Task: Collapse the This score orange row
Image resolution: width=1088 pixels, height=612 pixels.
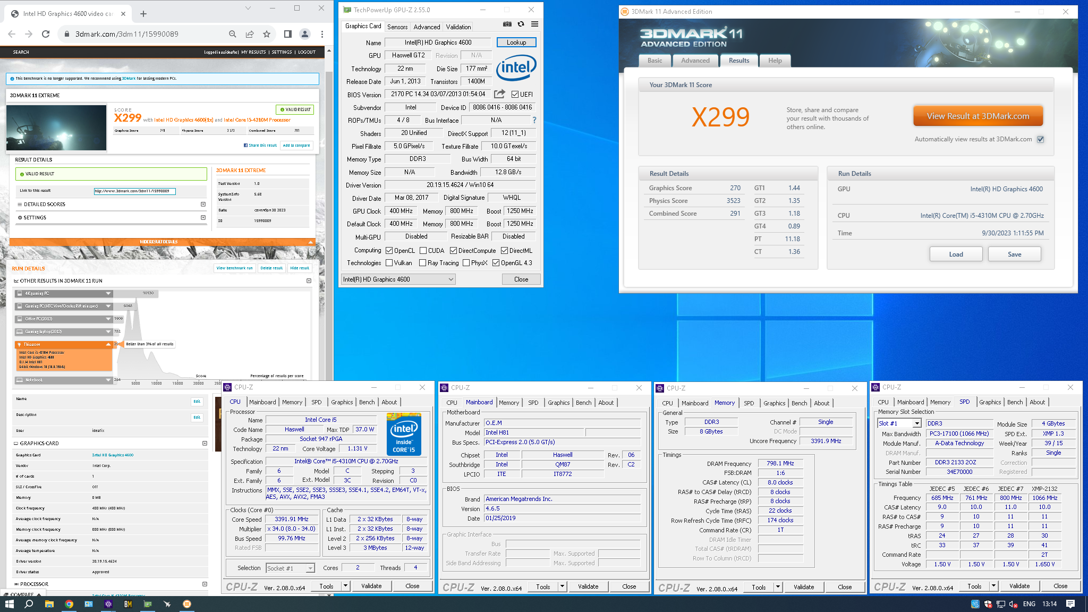Action: coord(64,344)
